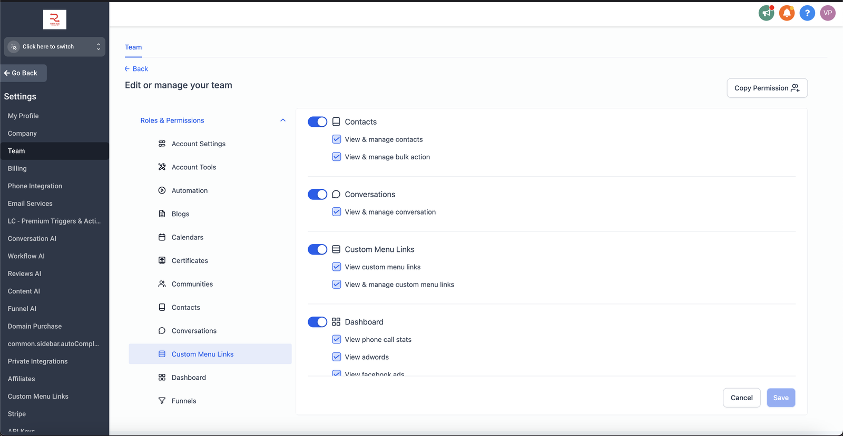
Task: Collapse the Roles & Permissions section
Action: [x=283, y=120]
